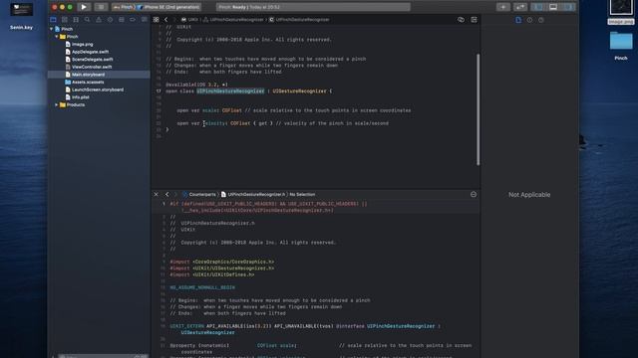638x358 pixels.
Task: Click highlighted UIPinchGestureRecognizer class name
Action: [230, 90]
